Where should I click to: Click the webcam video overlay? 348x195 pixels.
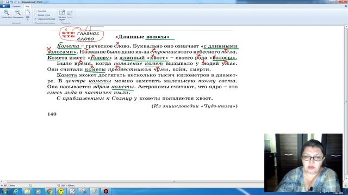click(303, 162)
